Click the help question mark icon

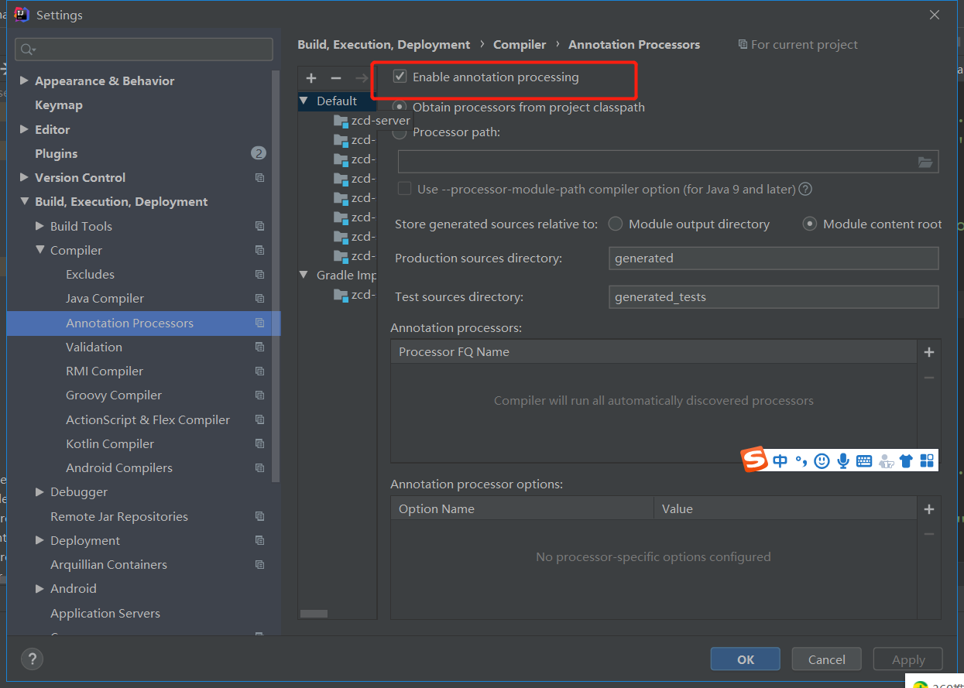(x=32, y=659)
